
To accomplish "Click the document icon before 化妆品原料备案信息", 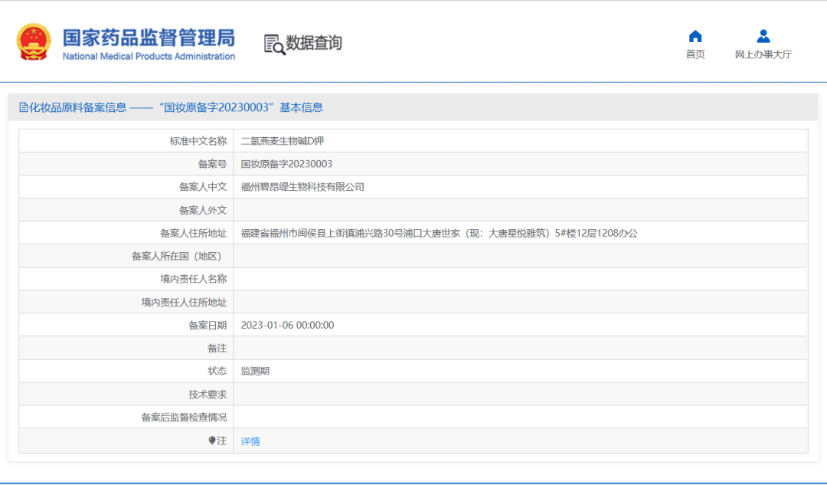I will [x=23, y=108].
